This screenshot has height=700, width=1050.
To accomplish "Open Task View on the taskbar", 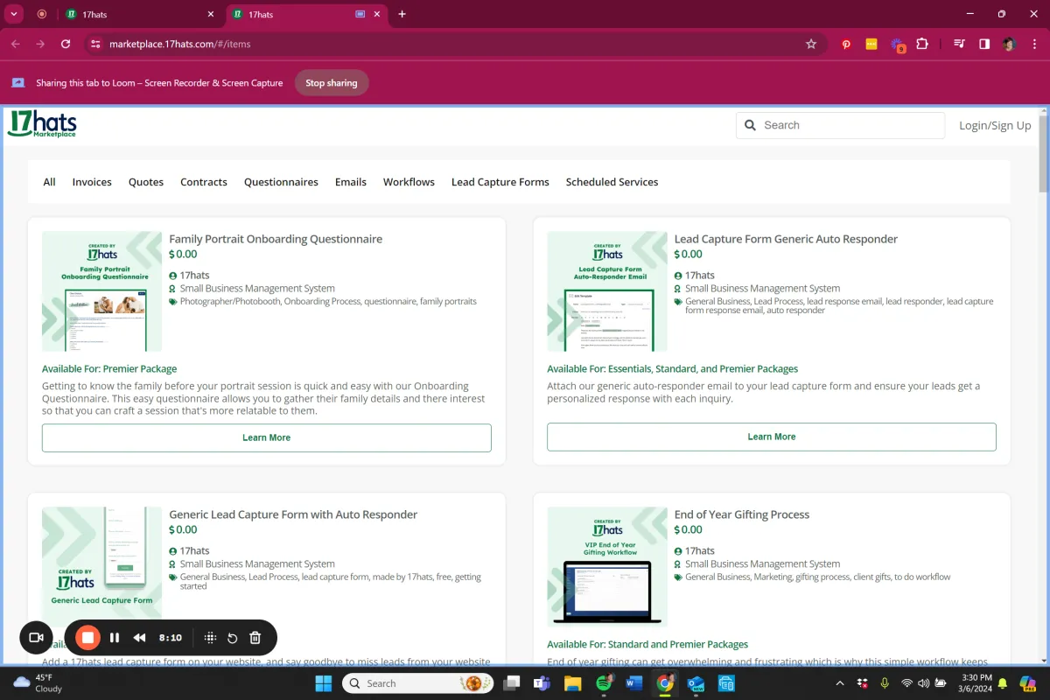I will click(x=512, y=683).
